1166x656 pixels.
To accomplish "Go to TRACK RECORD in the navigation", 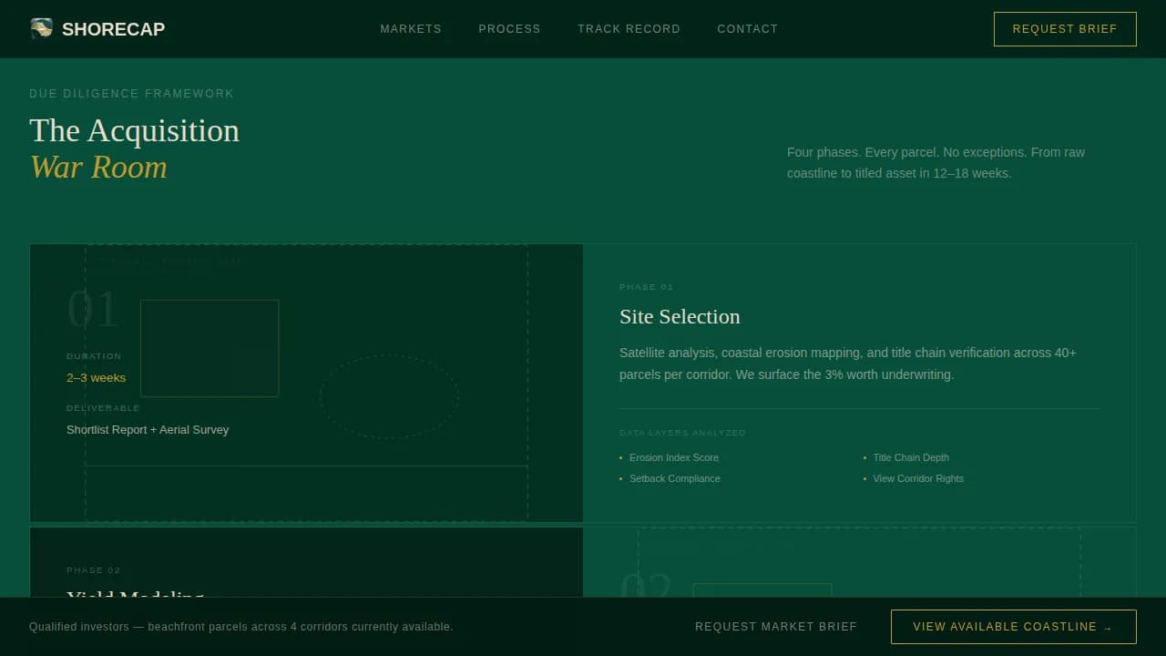I will pos(629,28).
